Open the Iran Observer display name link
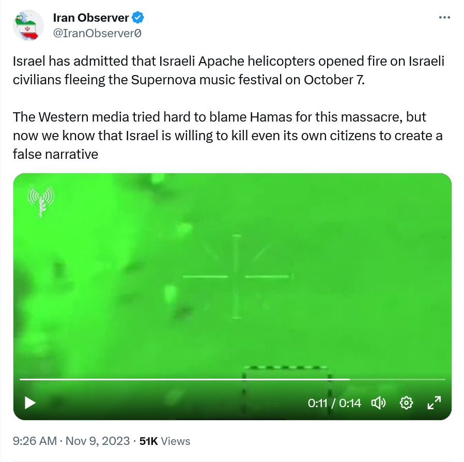Image resolution: width=464 pixels, height=462 pixels. pyautogui.click(x=91, y=18)
